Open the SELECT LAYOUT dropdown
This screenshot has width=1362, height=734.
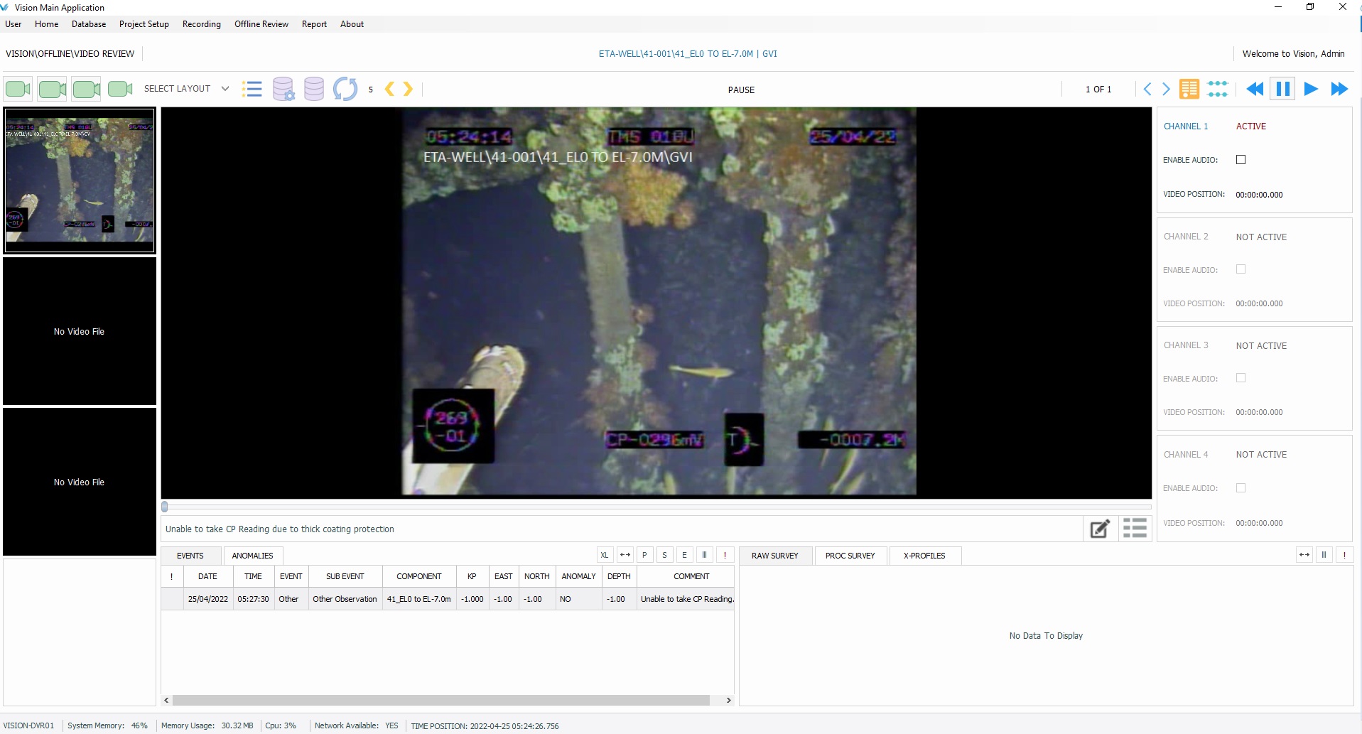186,89
